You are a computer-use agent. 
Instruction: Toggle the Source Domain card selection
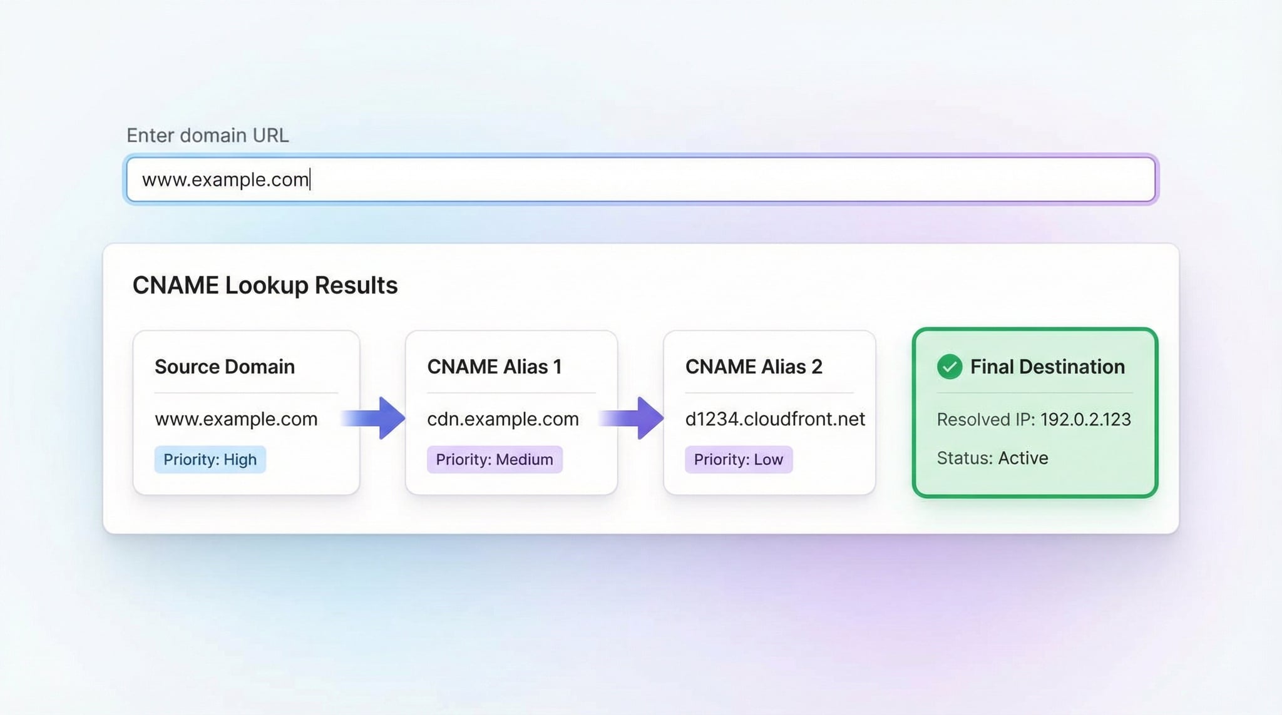pyautogui.click(x=246, y=413)
